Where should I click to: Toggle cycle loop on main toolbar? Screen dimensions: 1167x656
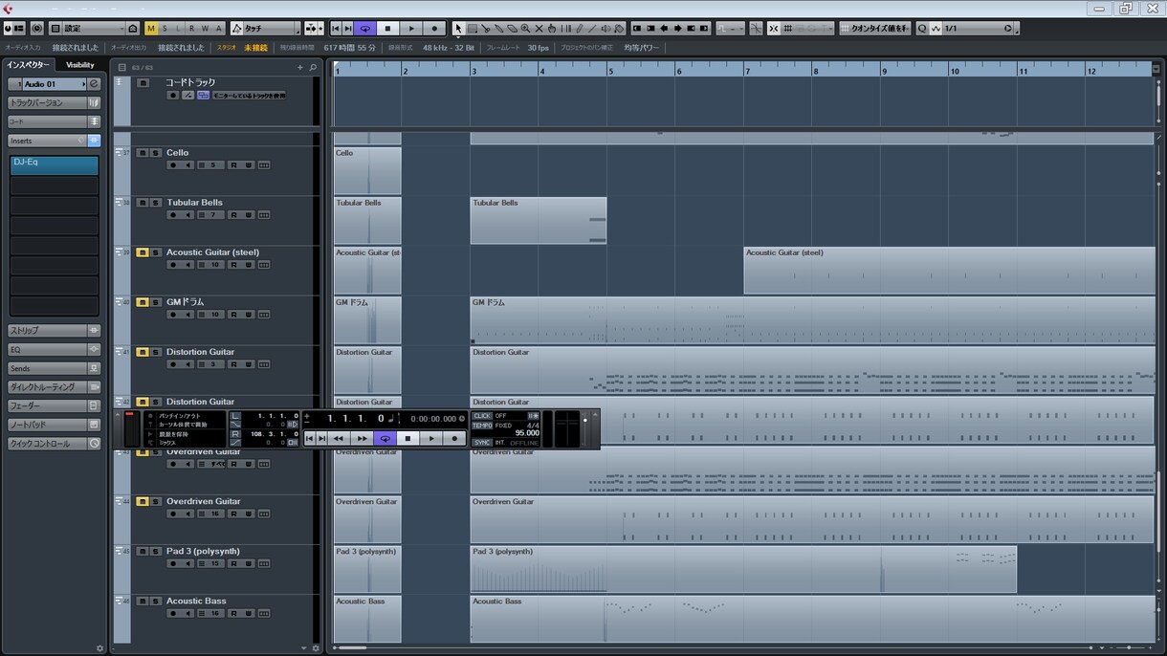coord(364,29)
